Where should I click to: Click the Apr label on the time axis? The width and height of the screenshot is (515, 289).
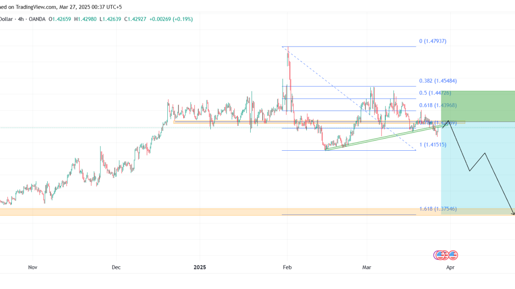pos(450,268)
